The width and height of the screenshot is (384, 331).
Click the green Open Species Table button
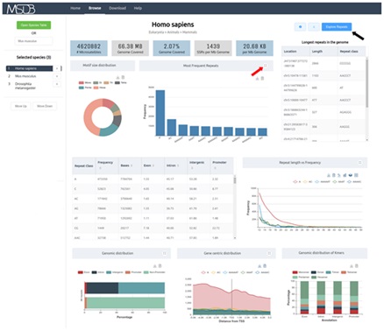[33, 25]
